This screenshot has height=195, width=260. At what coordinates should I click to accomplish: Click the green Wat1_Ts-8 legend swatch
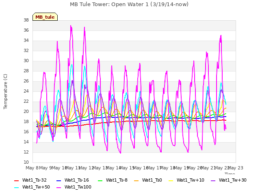click(100, 181)
